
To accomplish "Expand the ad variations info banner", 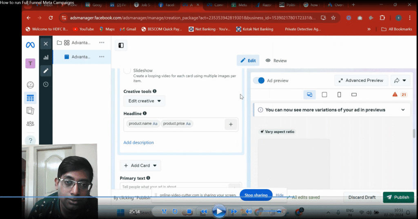I will click(x=403, y=110).
